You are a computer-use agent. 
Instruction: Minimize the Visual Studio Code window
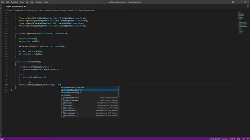pyautogui.click(x=239, y=2)
